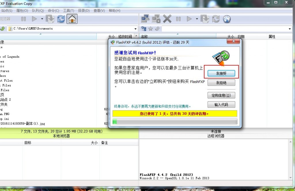Open the 队列(Q) menu
This screenshot has height=191, width=295.
coord(38,11)
